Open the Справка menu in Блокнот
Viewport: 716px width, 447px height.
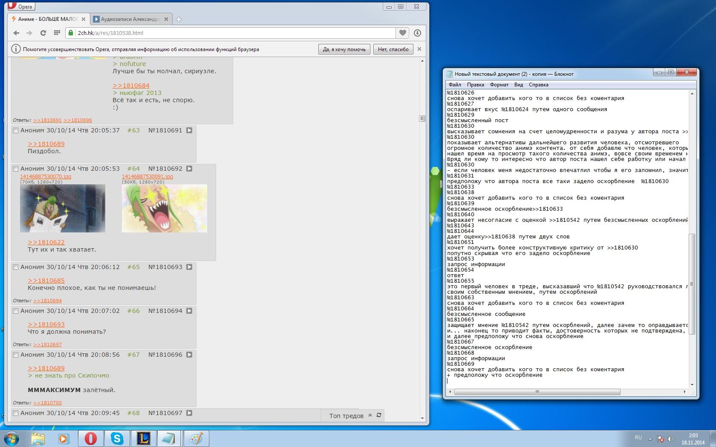(538, 85)
